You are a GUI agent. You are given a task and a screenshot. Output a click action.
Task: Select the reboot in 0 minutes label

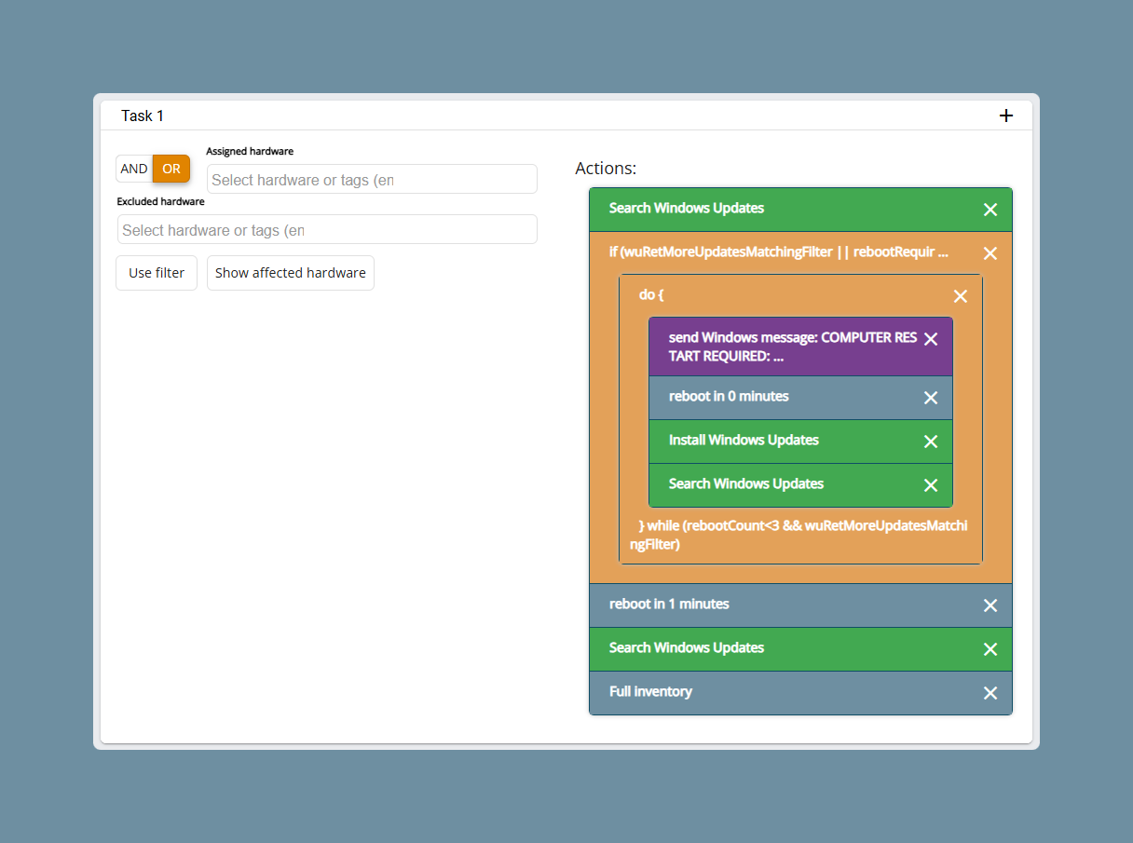coord(729,396)
